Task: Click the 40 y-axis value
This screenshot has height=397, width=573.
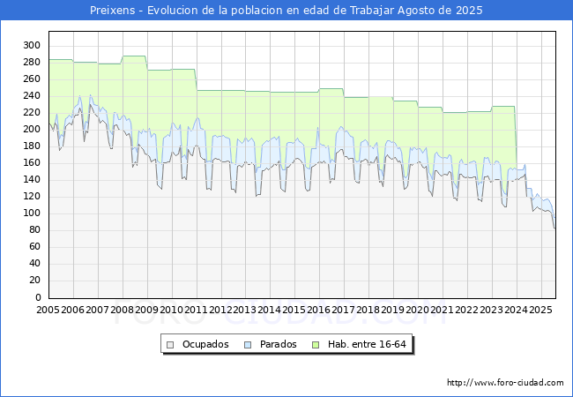Action: click(34, 264)
